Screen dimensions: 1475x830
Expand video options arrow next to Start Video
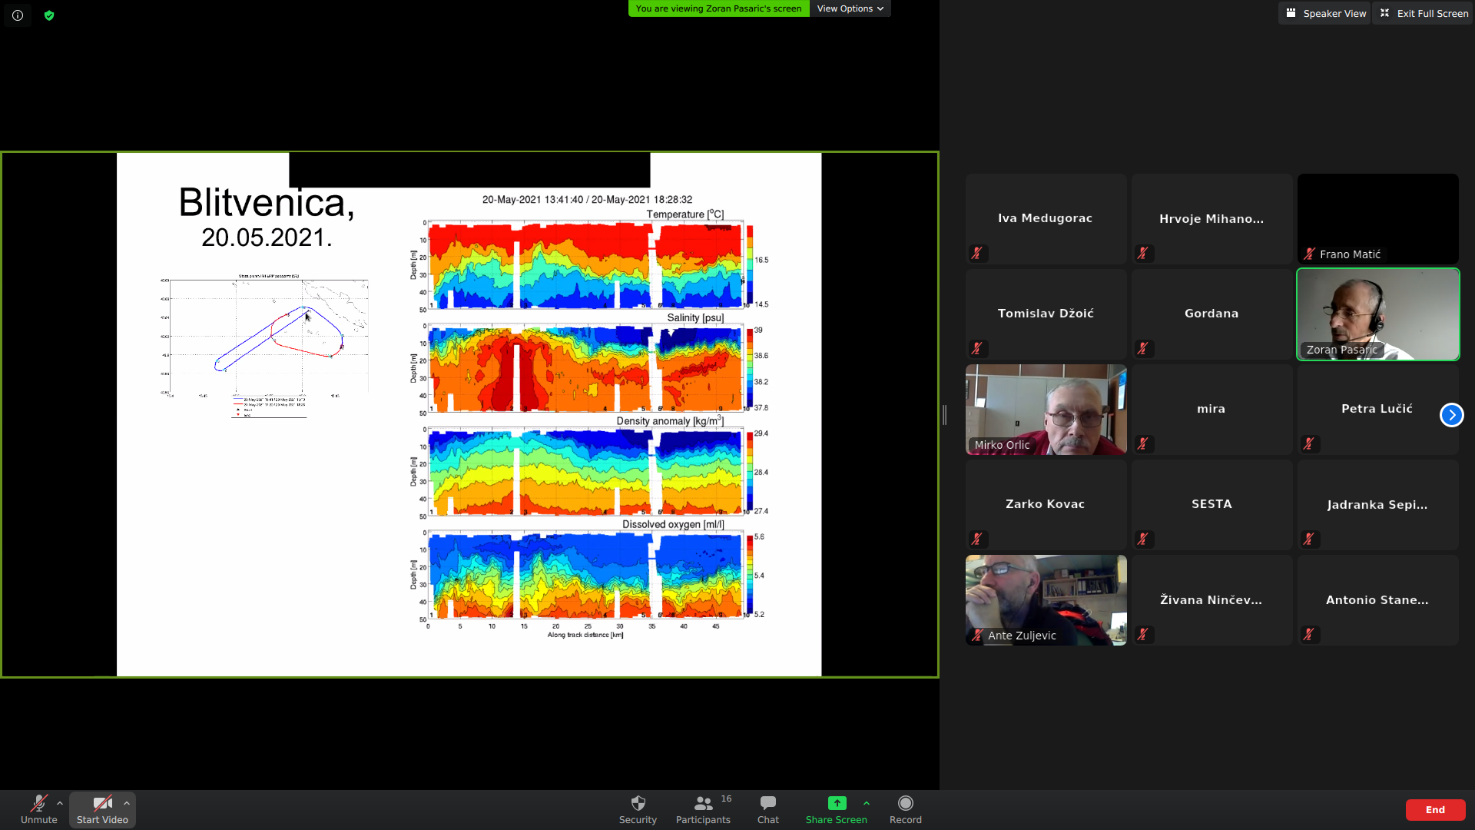[127, 803]
